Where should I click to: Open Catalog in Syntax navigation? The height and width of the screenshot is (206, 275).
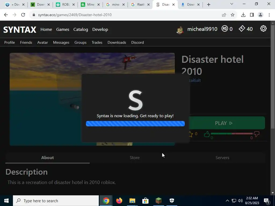[x=81, y=30]
